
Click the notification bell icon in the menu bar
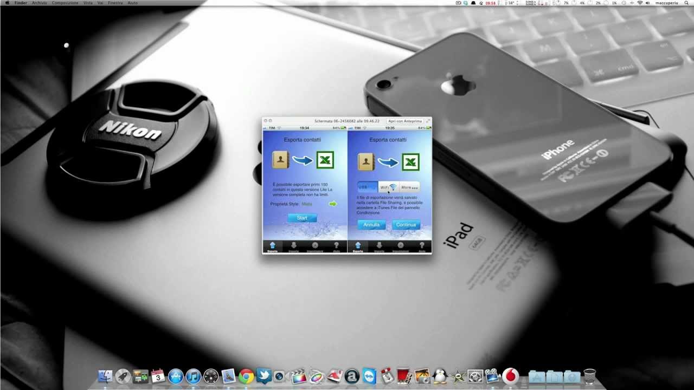pyautogui.click(x=473, y=3)
